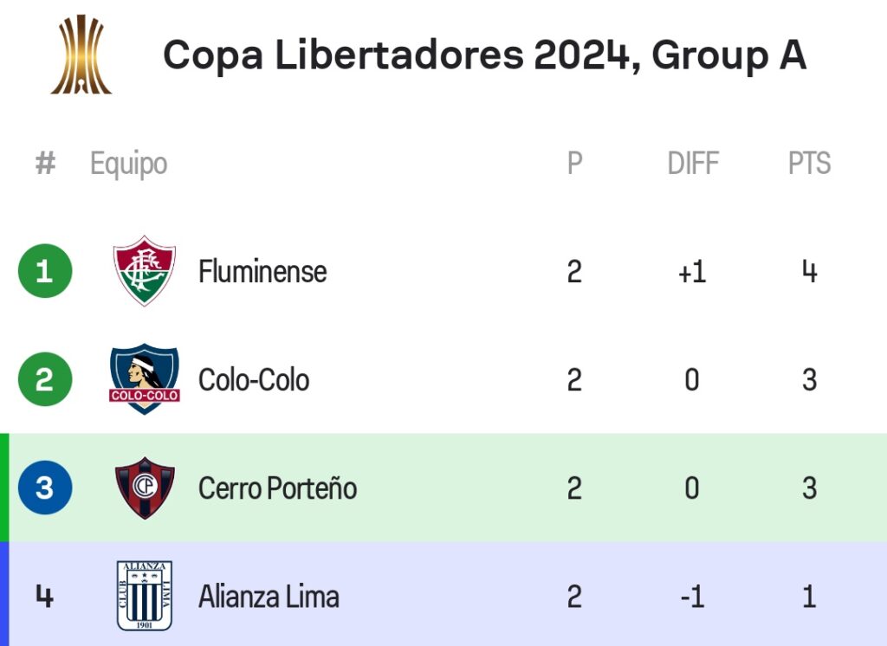Viewport: 887px width, 646px height.
Task: Select the Colo-Colo team badge
Action: point(145,379)
